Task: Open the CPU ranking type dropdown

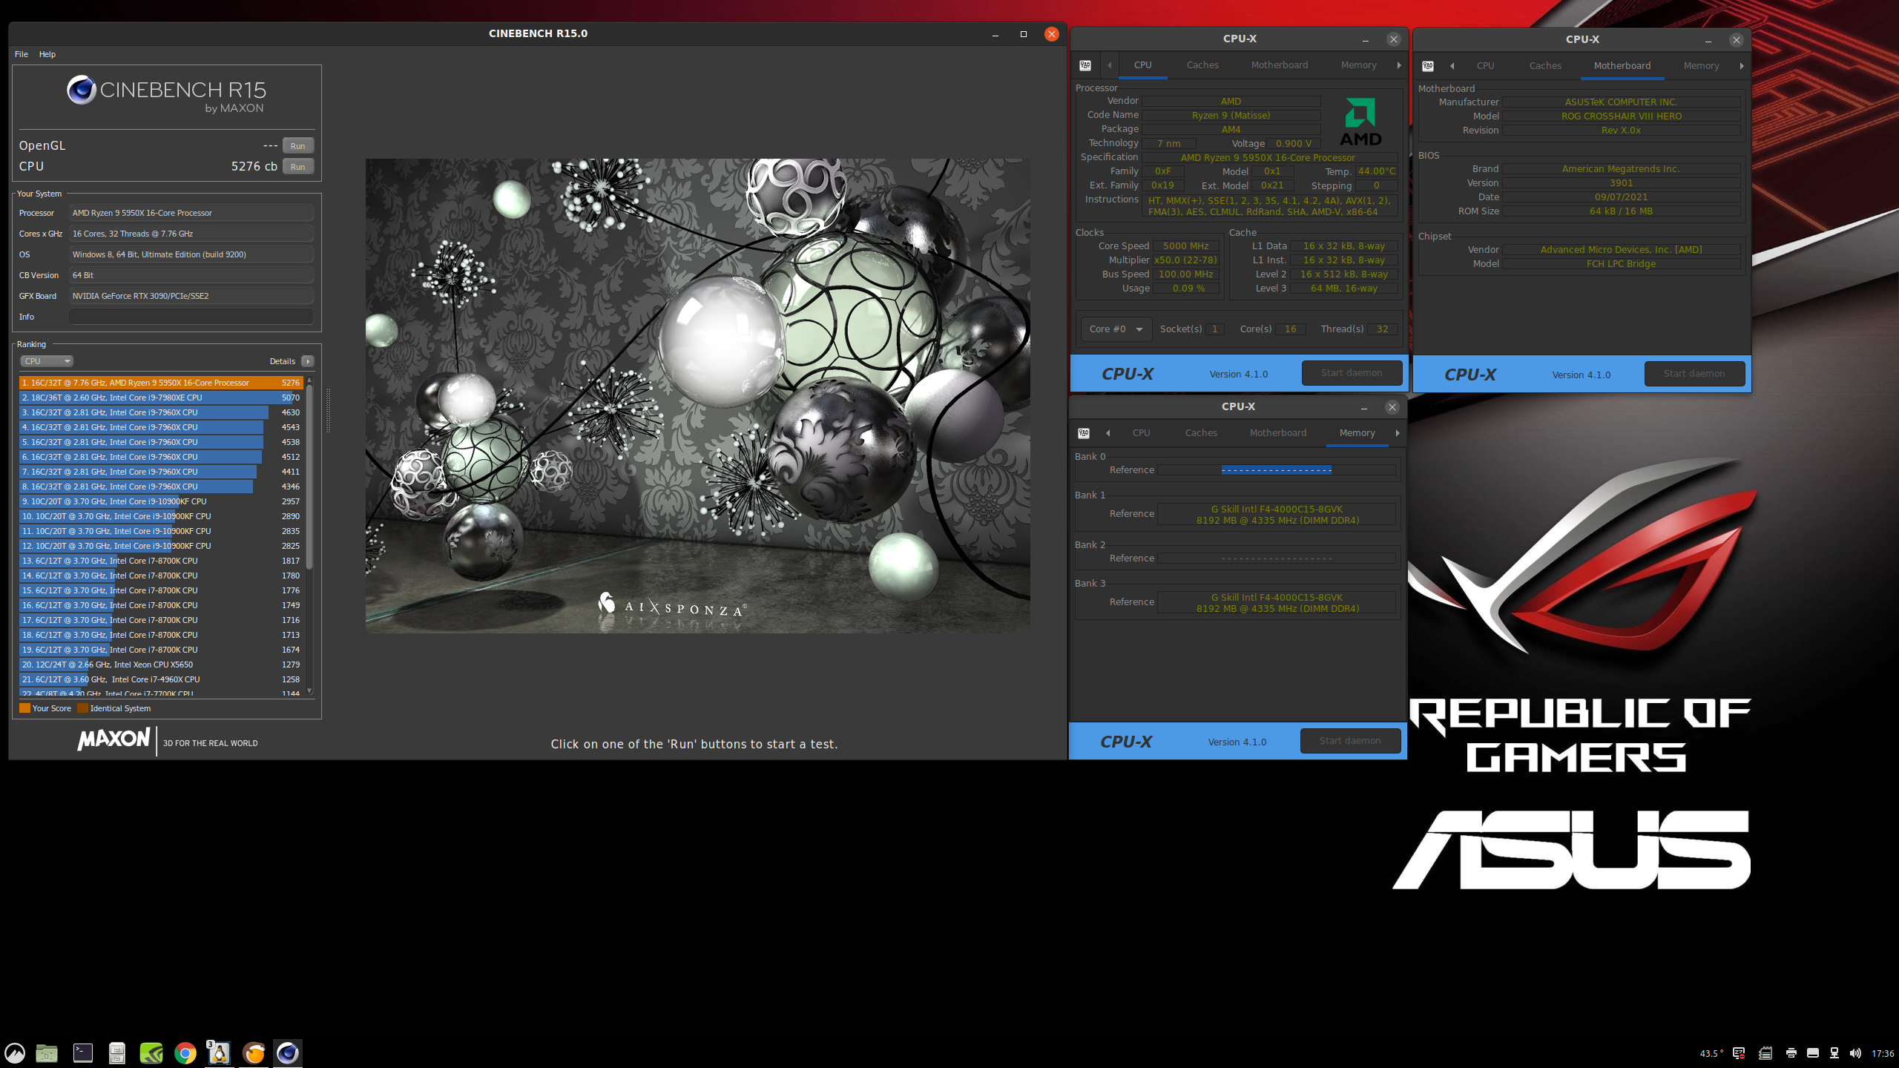Action: 46,361
